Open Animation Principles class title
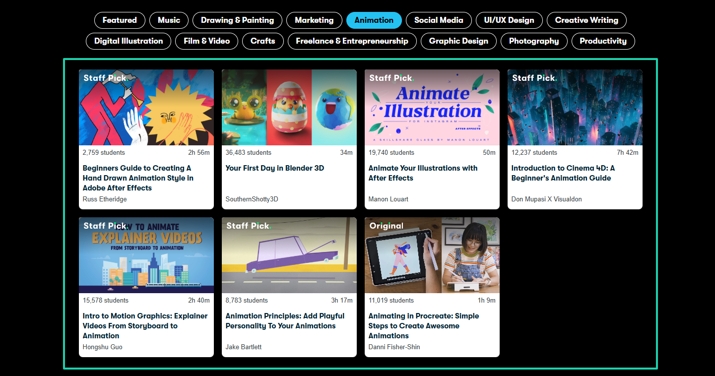715x376 pixels. tap(285, 321)
